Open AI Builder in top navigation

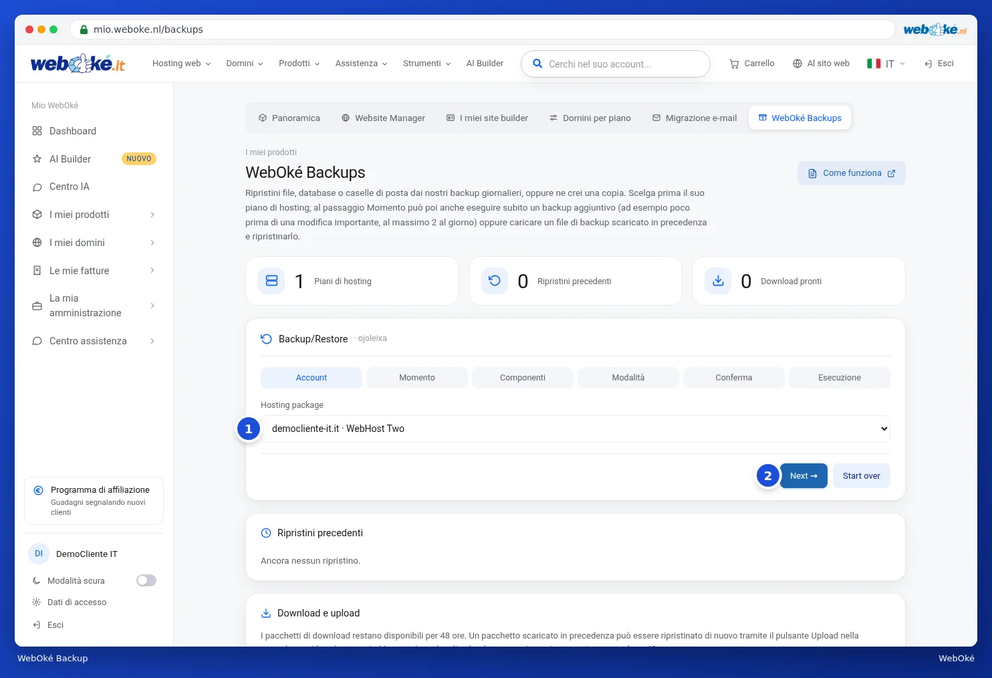pyautogui.click(x=485, y=64)
